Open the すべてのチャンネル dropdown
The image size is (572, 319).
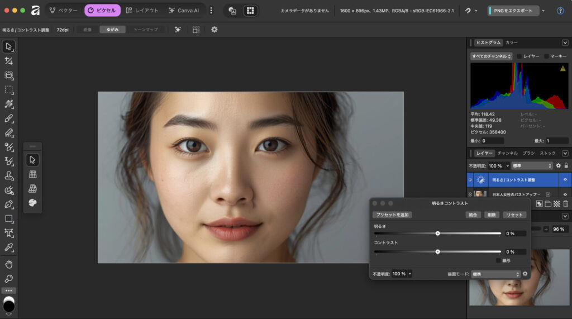coord(491,56)
